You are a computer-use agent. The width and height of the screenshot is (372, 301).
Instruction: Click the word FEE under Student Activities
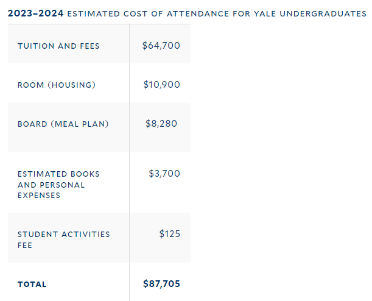click(x=25, y=245)
